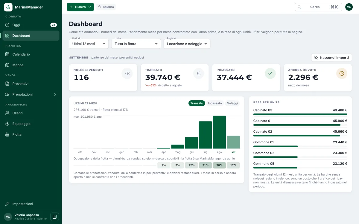Viewport: 359px width, 224px height.
Task: Click the Cabinato 03 revenue bar
Action: (300, 114)
